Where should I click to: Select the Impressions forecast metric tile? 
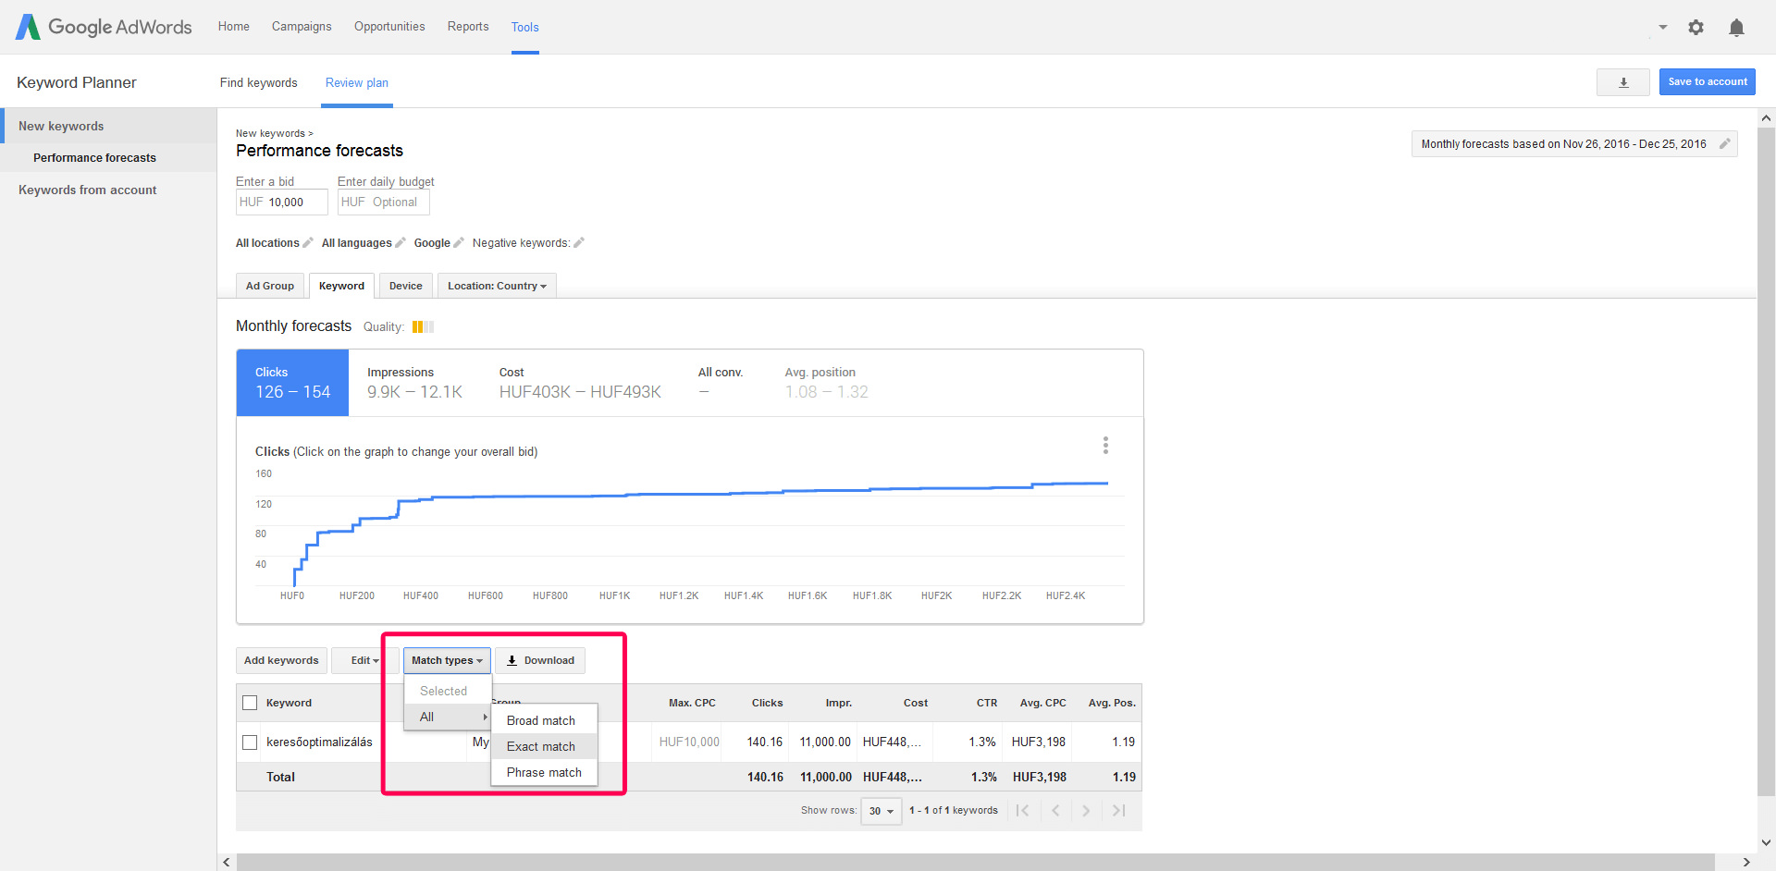(x=414, y=383)
